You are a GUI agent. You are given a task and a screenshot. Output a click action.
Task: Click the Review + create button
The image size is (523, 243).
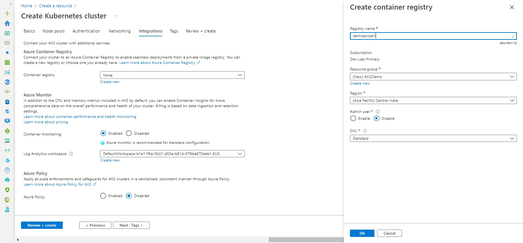[x=42, y=225]
